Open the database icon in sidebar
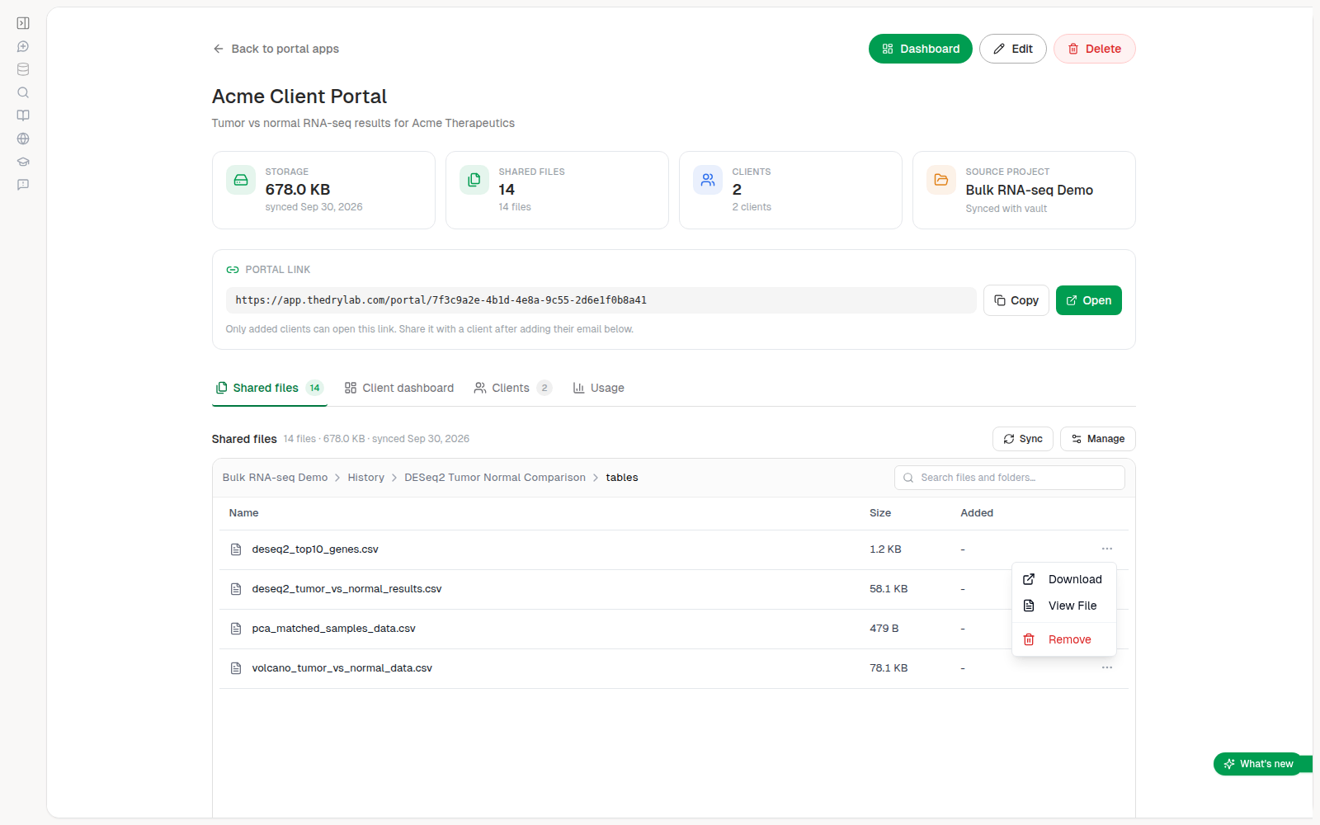 click(23, 69)
